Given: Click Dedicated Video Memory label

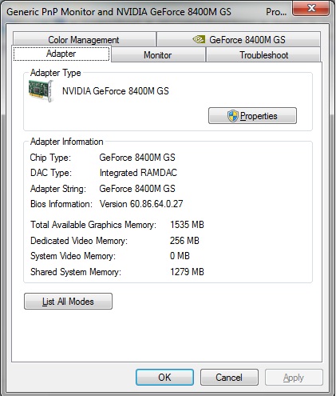Looking at the screenshot, I should [79, 241].
